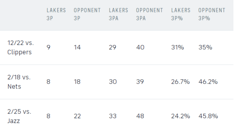This screenshot has height=133, width=236.
Task: Select the 2/25 vs. Jazz row label
Action: (x=19, y=116)
